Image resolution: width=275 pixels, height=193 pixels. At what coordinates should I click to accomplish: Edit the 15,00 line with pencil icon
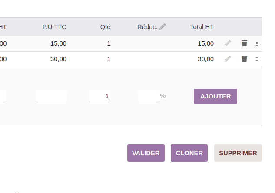pyautogui.click(x=228, y=43)
